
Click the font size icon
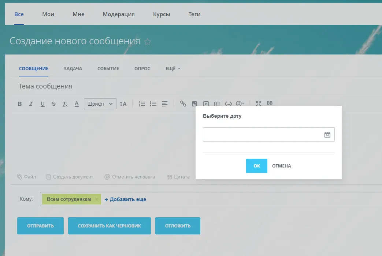123,104
